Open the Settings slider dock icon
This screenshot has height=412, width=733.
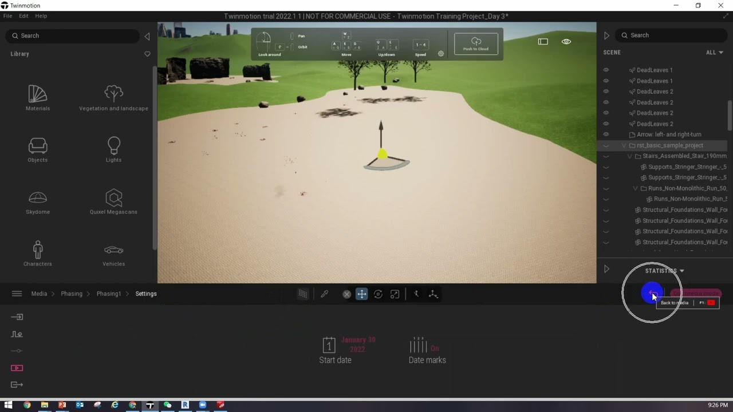click(17, 351)
